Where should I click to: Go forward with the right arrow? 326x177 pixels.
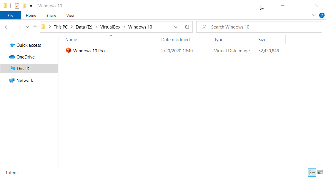[19, 27]
